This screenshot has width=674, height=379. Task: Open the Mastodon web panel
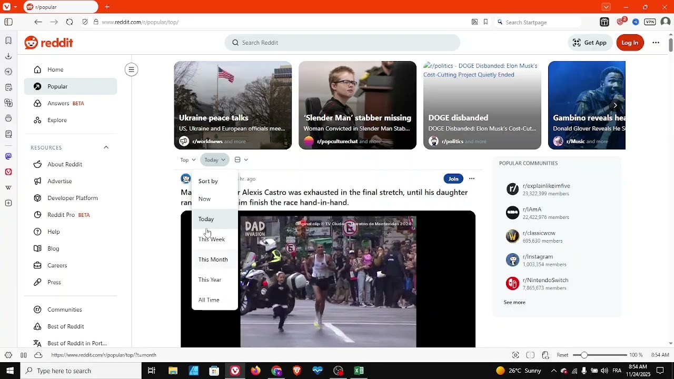(x=8, y=156)
